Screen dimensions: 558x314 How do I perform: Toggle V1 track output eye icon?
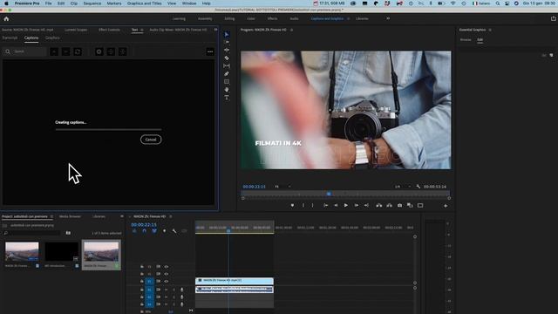(x=167, y=281)
